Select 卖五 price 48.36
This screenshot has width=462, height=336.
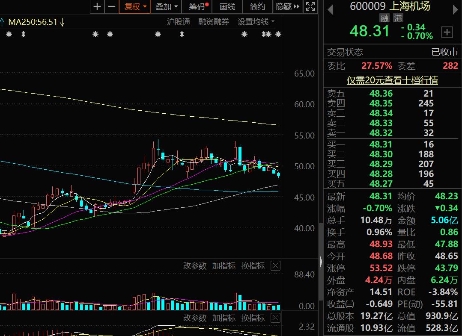click(x=381, y=94)
